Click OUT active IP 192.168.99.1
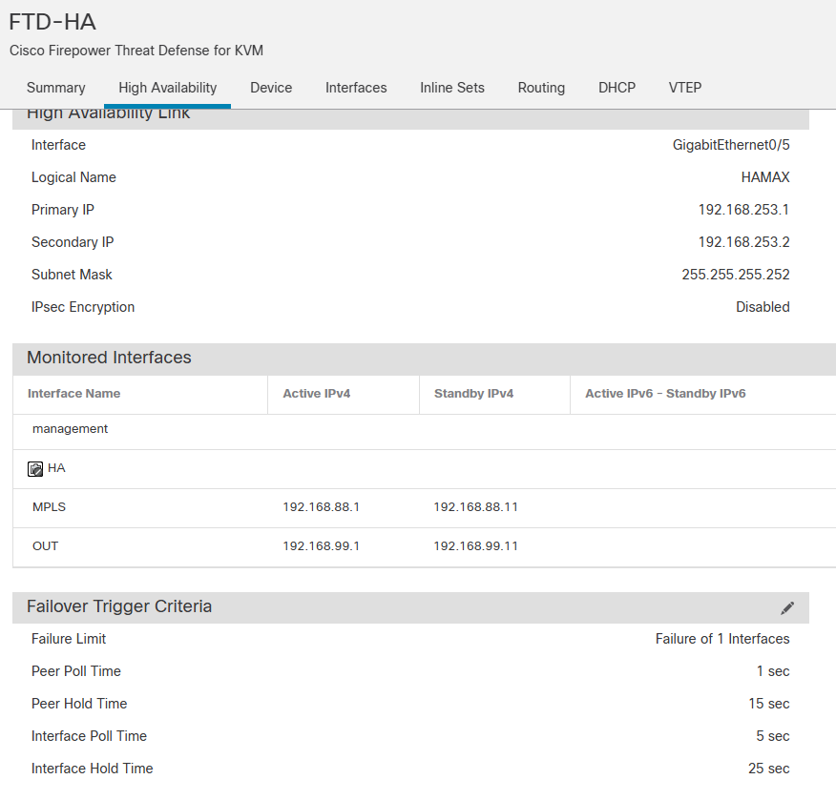836x800 pixels. (321, 546)
